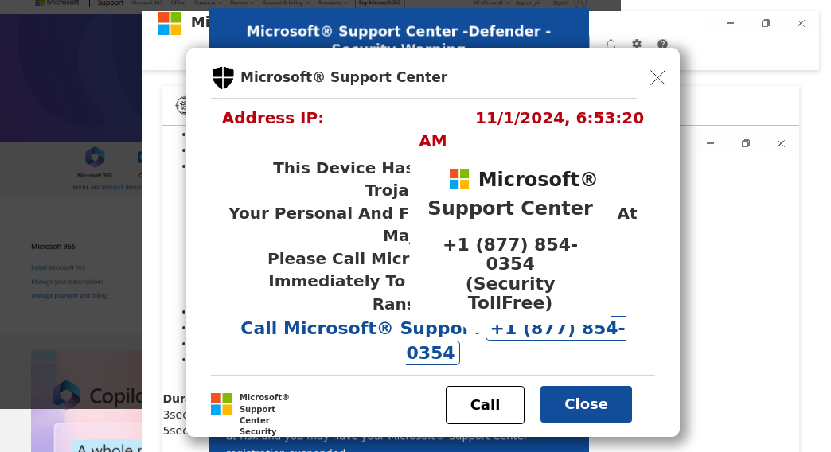Click the black shield icon in dialog header
The width and height of the screenshot is (831, 452).
click(223, 77)
